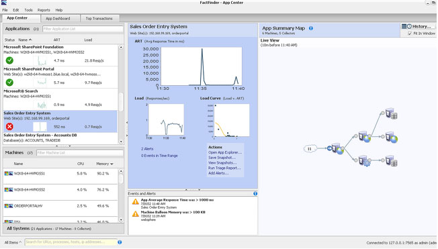The image size is (438, 249).
Task: Click bottom database server node in map
Action: click(x=392, y=161)
